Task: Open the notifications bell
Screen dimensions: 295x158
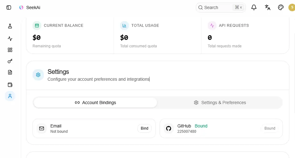Action: click(254, 7)
